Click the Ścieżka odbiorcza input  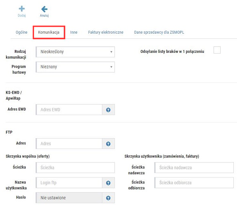click(194, 183)
